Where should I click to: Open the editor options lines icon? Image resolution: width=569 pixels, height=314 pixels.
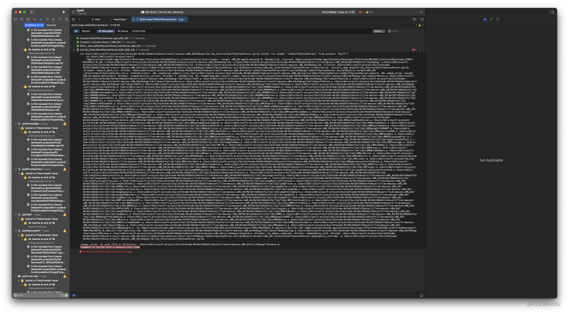pyautogui.click(x=415, y=19)
